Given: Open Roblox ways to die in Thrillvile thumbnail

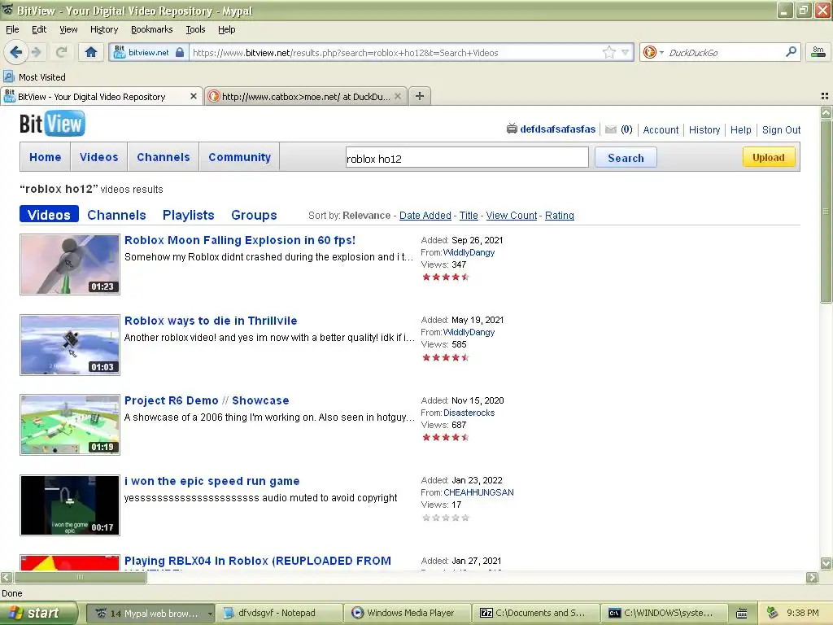Looking at the screenshot, I should click(70, 344).
